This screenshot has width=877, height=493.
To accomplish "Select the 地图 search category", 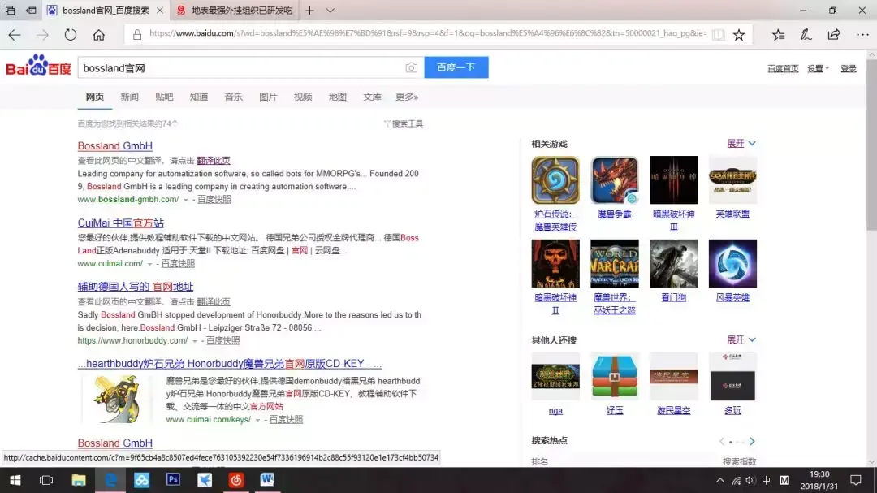I will 337,97.
